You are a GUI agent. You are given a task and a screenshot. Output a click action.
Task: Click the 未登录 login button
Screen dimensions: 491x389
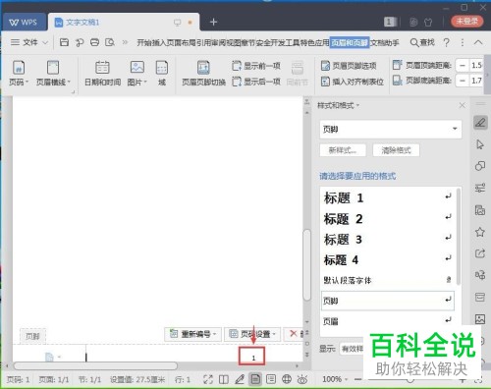pos(467,22)
